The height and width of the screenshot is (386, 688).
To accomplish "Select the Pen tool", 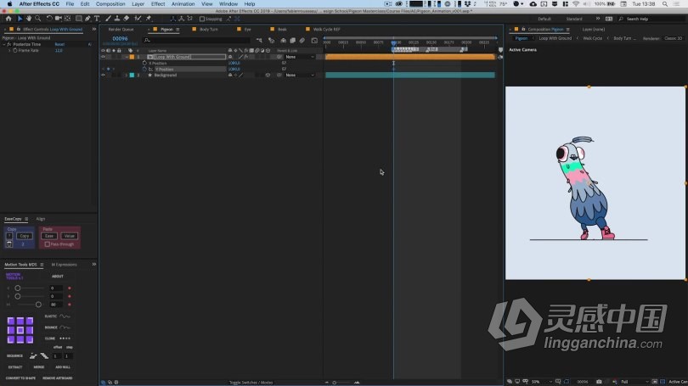I will tap(87, 19).
